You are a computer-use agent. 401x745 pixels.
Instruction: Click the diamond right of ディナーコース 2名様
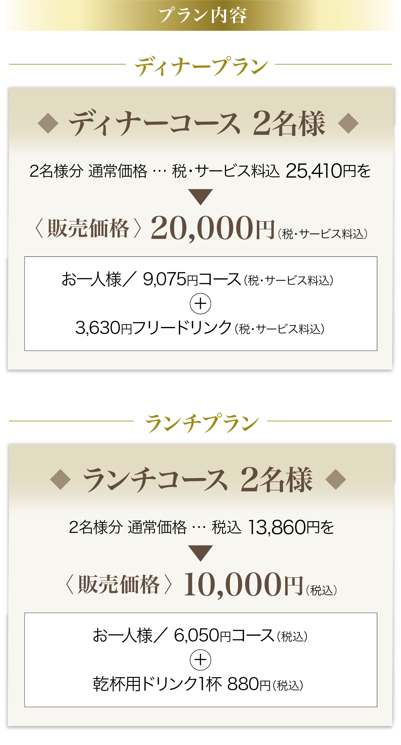click(348, 123)
